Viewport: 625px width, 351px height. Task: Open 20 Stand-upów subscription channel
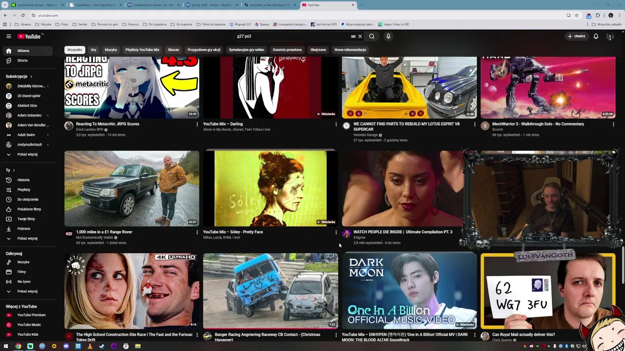point(28,96)
